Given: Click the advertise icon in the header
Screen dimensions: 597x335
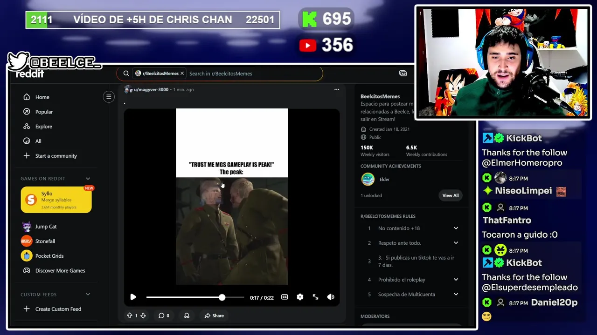Looking at the screenshot, I should click(x=403, y=74).
